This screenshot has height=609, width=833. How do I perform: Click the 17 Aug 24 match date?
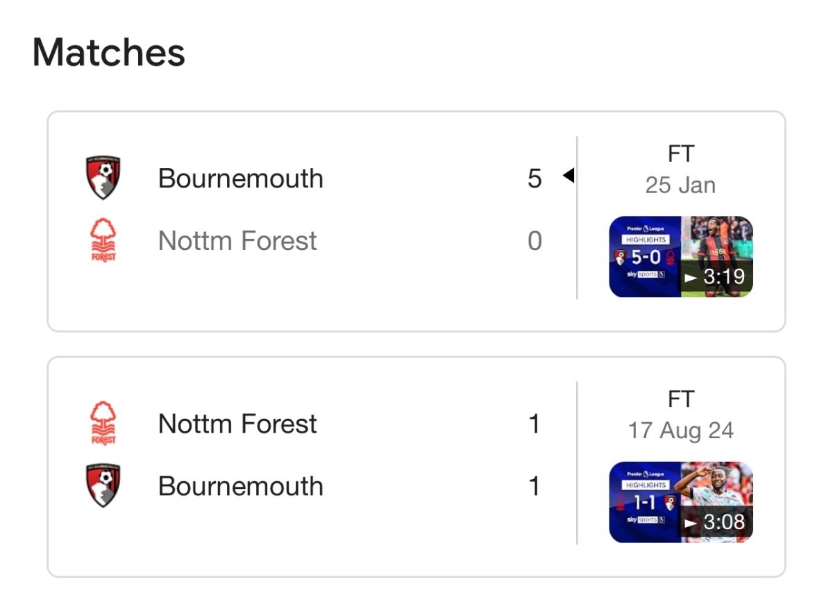[681, 431]
